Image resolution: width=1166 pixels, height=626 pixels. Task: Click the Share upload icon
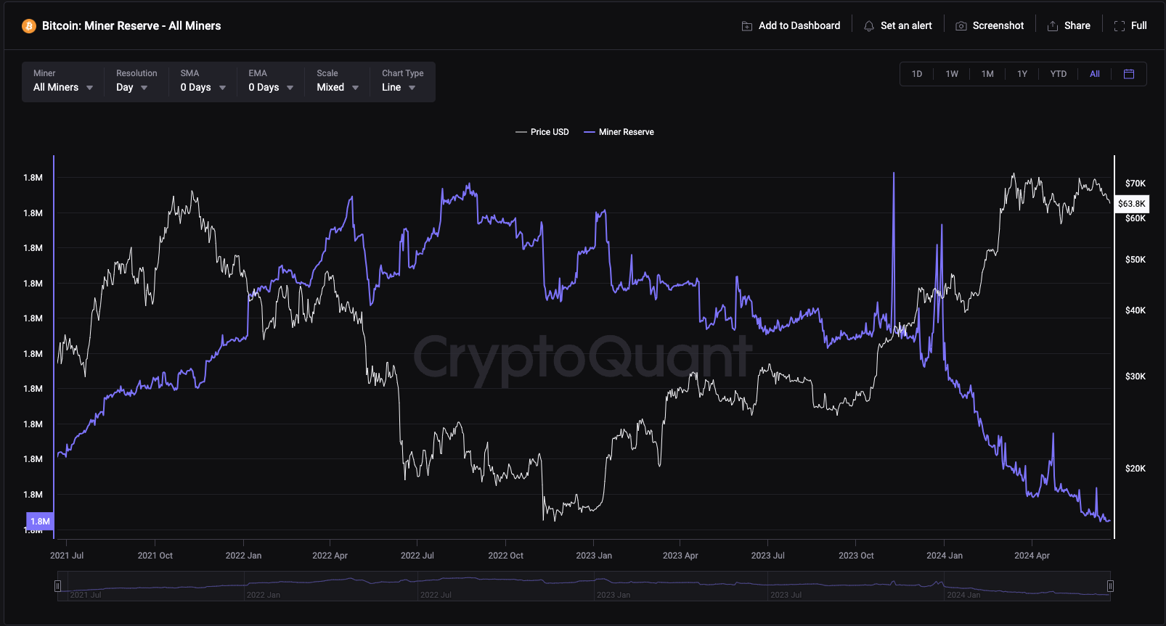[1053, 26]
